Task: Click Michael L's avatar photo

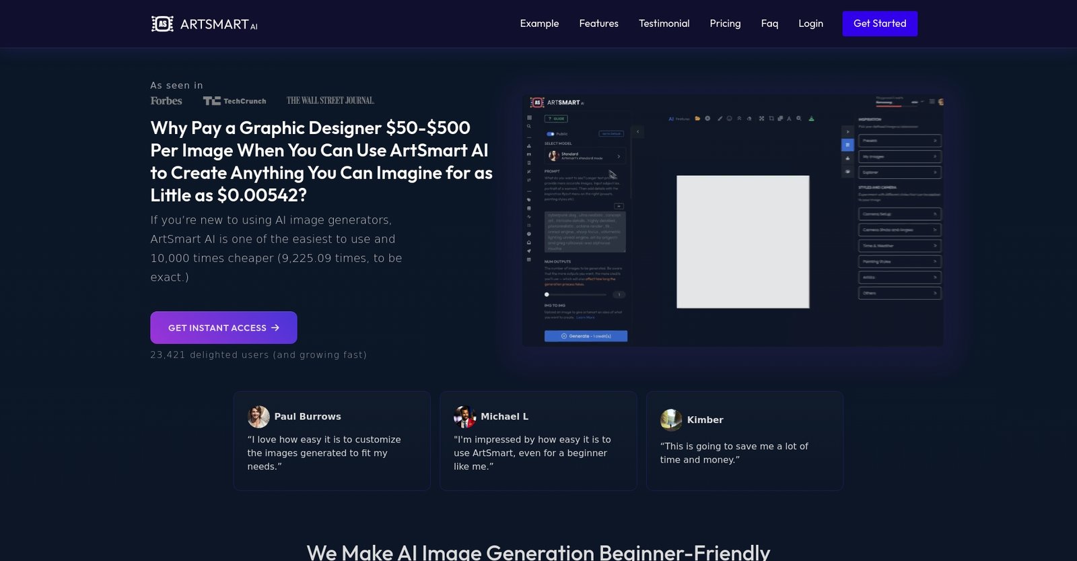Action: point(464,417)
